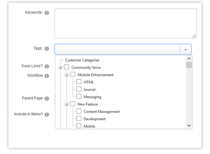Select the Messaging tree item label
This screenshot has width=210, height=154.
(92, 97)
